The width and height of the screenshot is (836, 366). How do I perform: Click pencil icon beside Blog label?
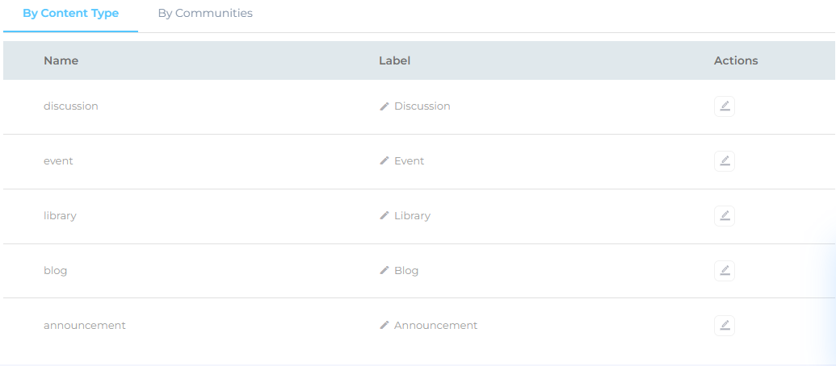(x=384, y=271)
